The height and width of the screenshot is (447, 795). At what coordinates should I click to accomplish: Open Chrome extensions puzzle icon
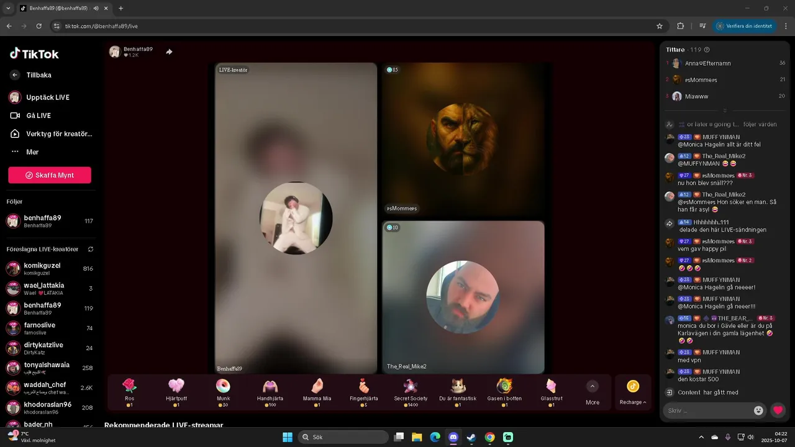(680, 26)
